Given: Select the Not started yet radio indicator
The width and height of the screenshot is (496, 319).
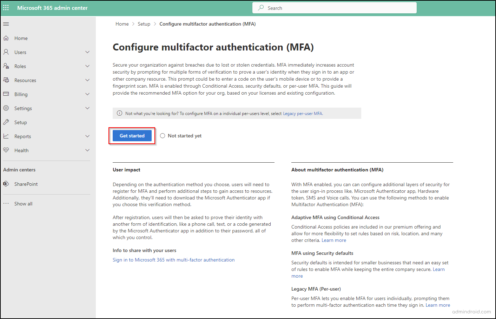Looking at the screenshot, I should pos(163,136).
